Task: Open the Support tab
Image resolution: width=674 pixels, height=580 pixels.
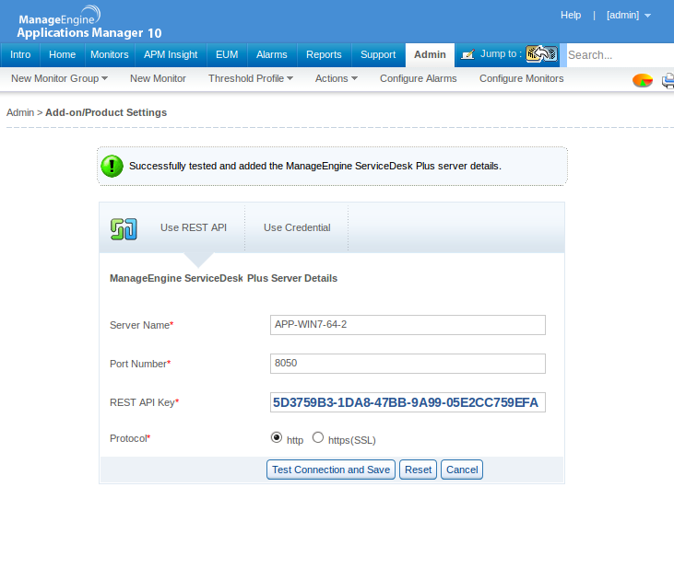Action: click(x=378, y=55)
